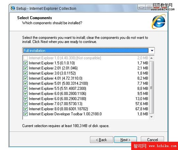
Task: Minimize the Setup window
Action: tap(141, 8)
